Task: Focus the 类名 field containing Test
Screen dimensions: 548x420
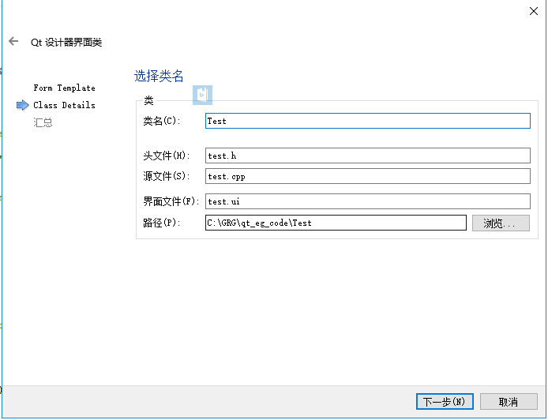Action: click(x=368, y=121)
